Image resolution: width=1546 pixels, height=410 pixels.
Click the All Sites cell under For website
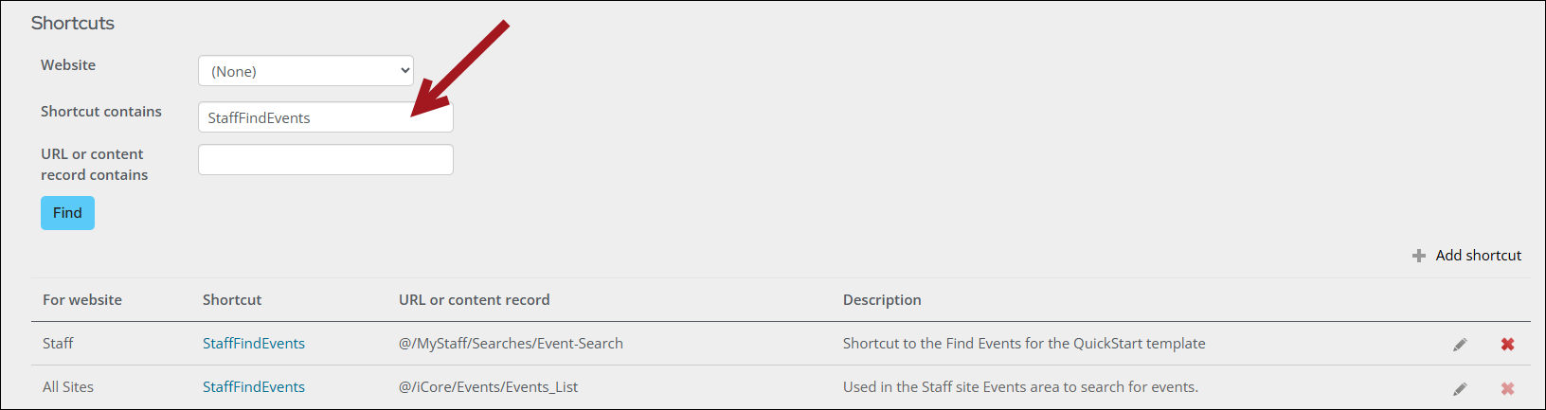pos(68,387)
